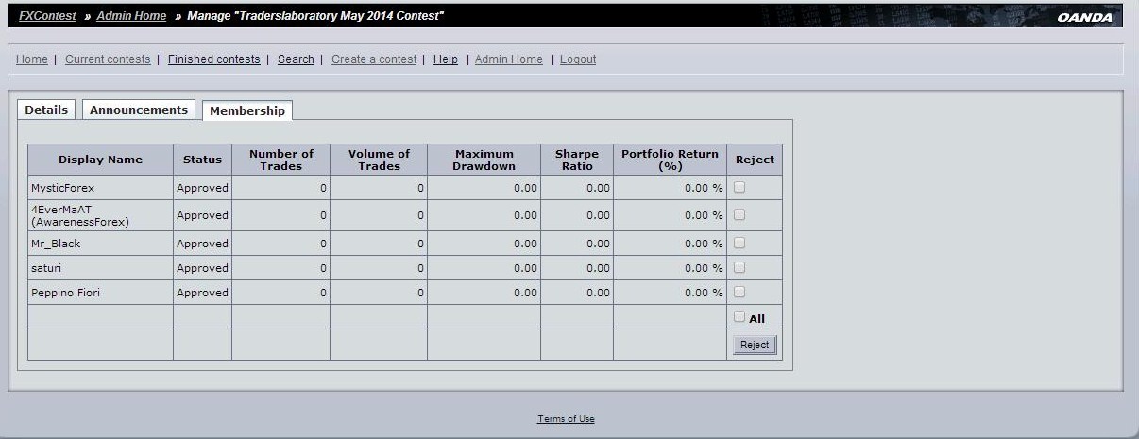Viewport: 1139px width, 439px height.
Task: Click FXContest breadcrumb link
Action: 47,16
